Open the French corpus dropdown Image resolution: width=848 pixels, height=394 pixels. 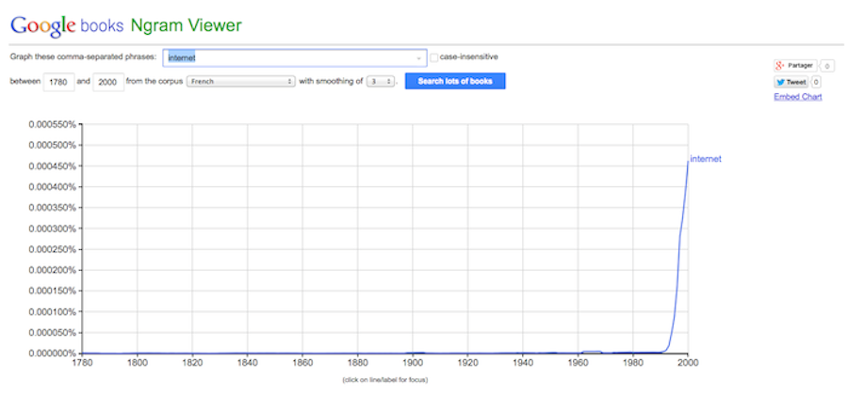pyautogui.click(x=240, y=82)
